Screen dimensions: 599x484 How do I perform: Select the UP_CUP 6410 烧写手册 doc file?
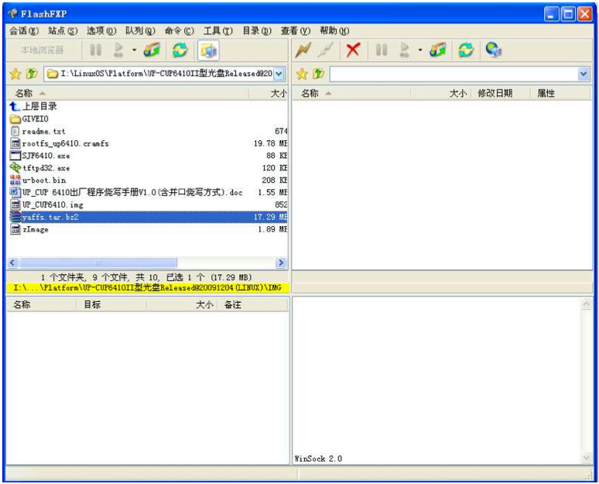click(x=126, y=192)
